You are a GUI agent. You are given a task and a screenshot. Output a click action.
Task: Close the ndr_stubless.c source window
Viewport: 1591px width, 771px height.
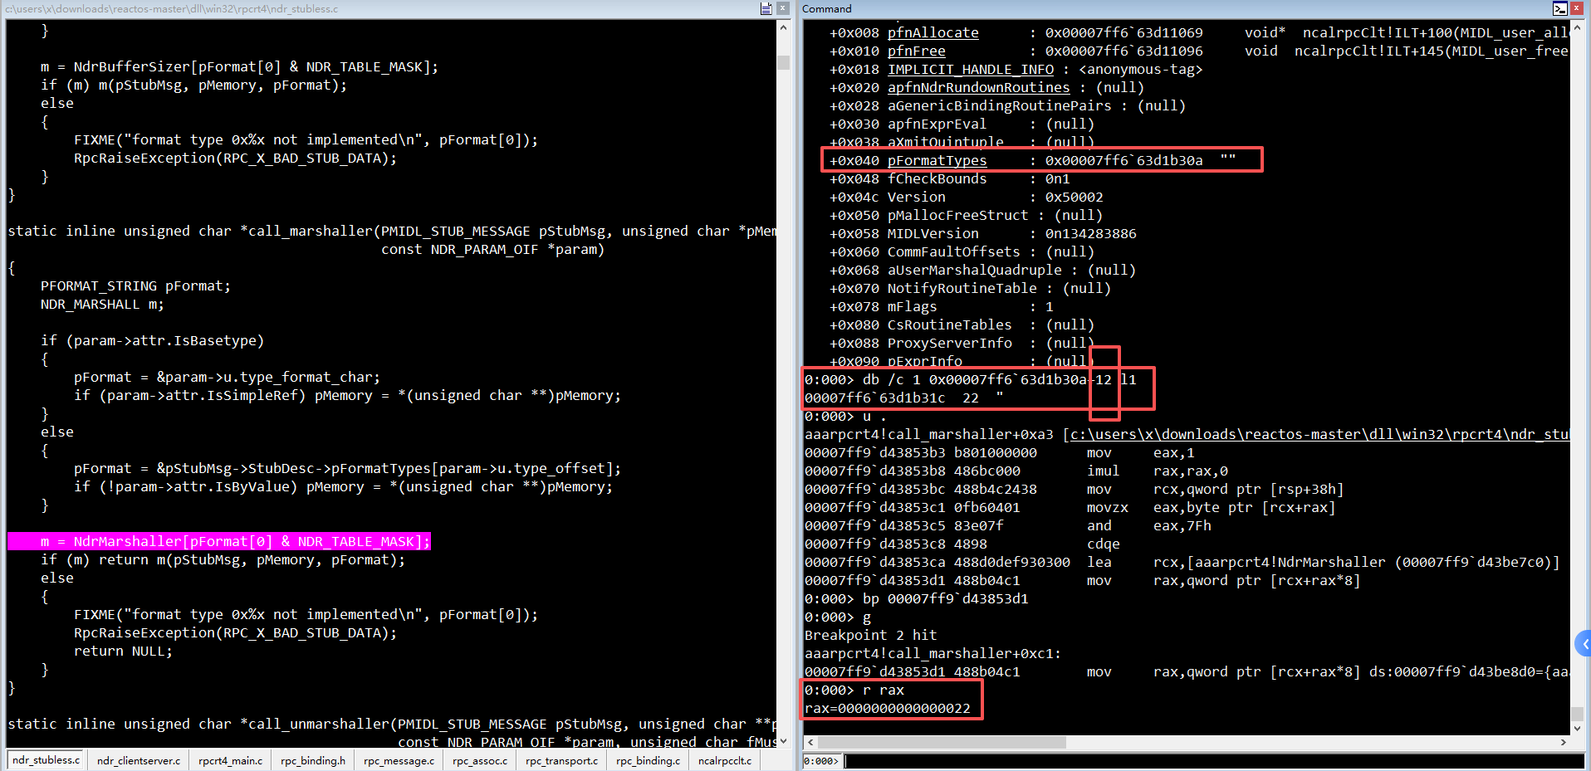(x=782, y=8)
